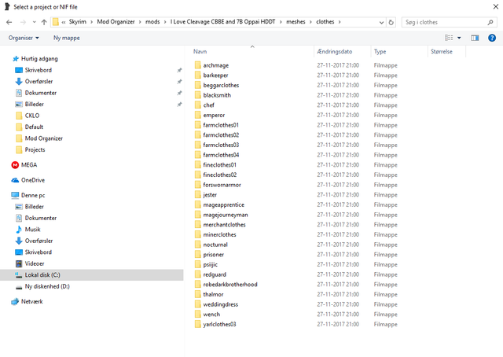This screenshot has width=503, height=357.
Task: Open the Default folder in sidebar
Action: [x=34, y=127]
